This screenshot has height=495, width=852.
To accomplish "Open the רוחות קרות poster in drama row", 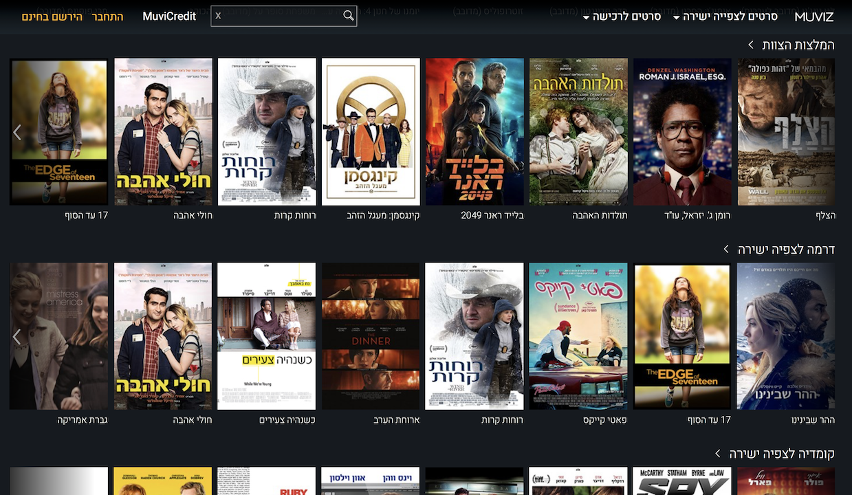I will (x=474, y=336).
